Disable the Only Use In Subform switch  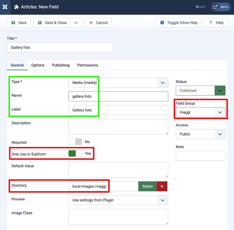click(75, 153)
